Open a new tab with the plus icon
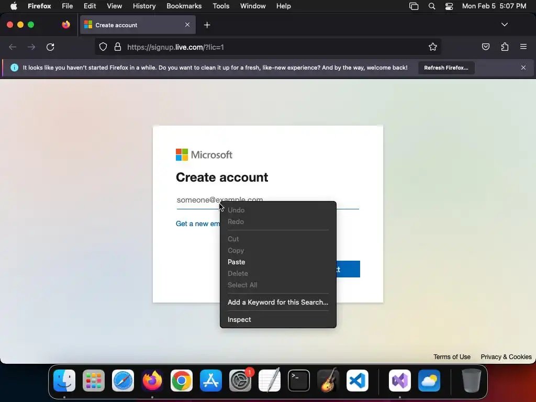536x402 pixels. point(207,25)
